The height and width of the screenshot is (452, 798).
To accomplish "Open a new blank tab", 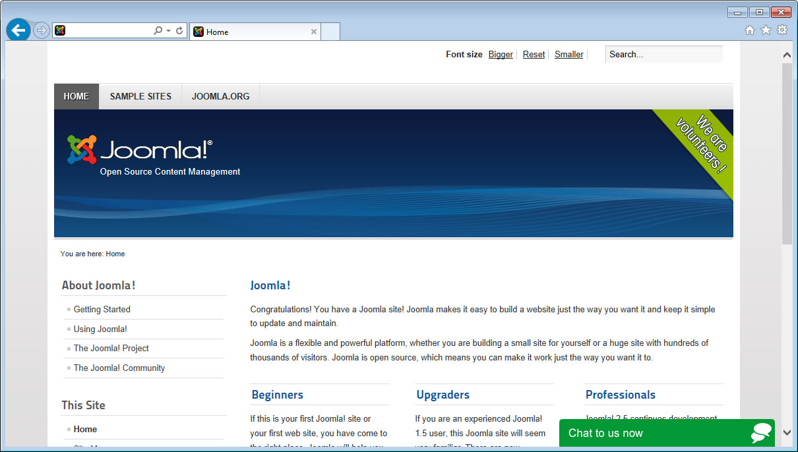I will 330,32.
